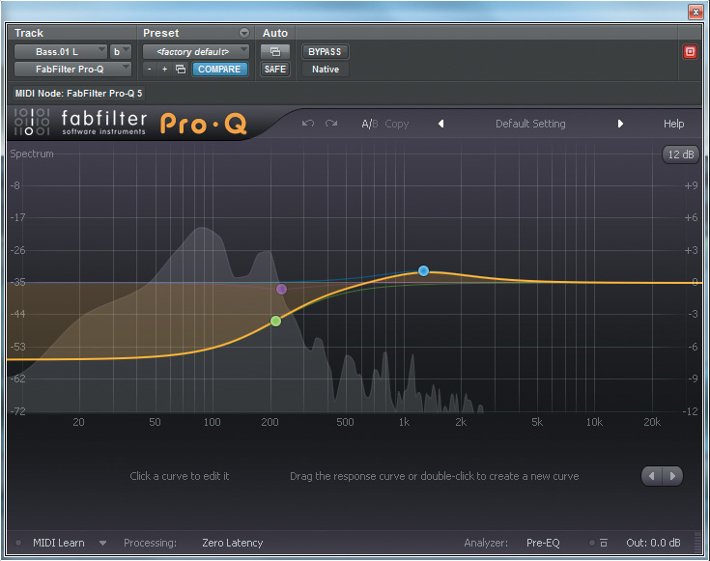Go to previous preset with left arrow

pyautogui.click(x=440, y=124)
